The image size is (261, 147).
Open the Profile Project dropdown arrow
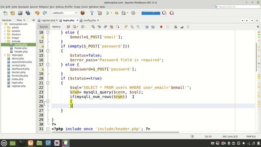128,13
